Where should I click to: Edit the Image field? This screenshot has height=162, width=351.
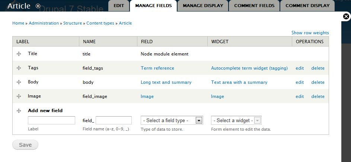pyautogui.click(x=300, y=96)
